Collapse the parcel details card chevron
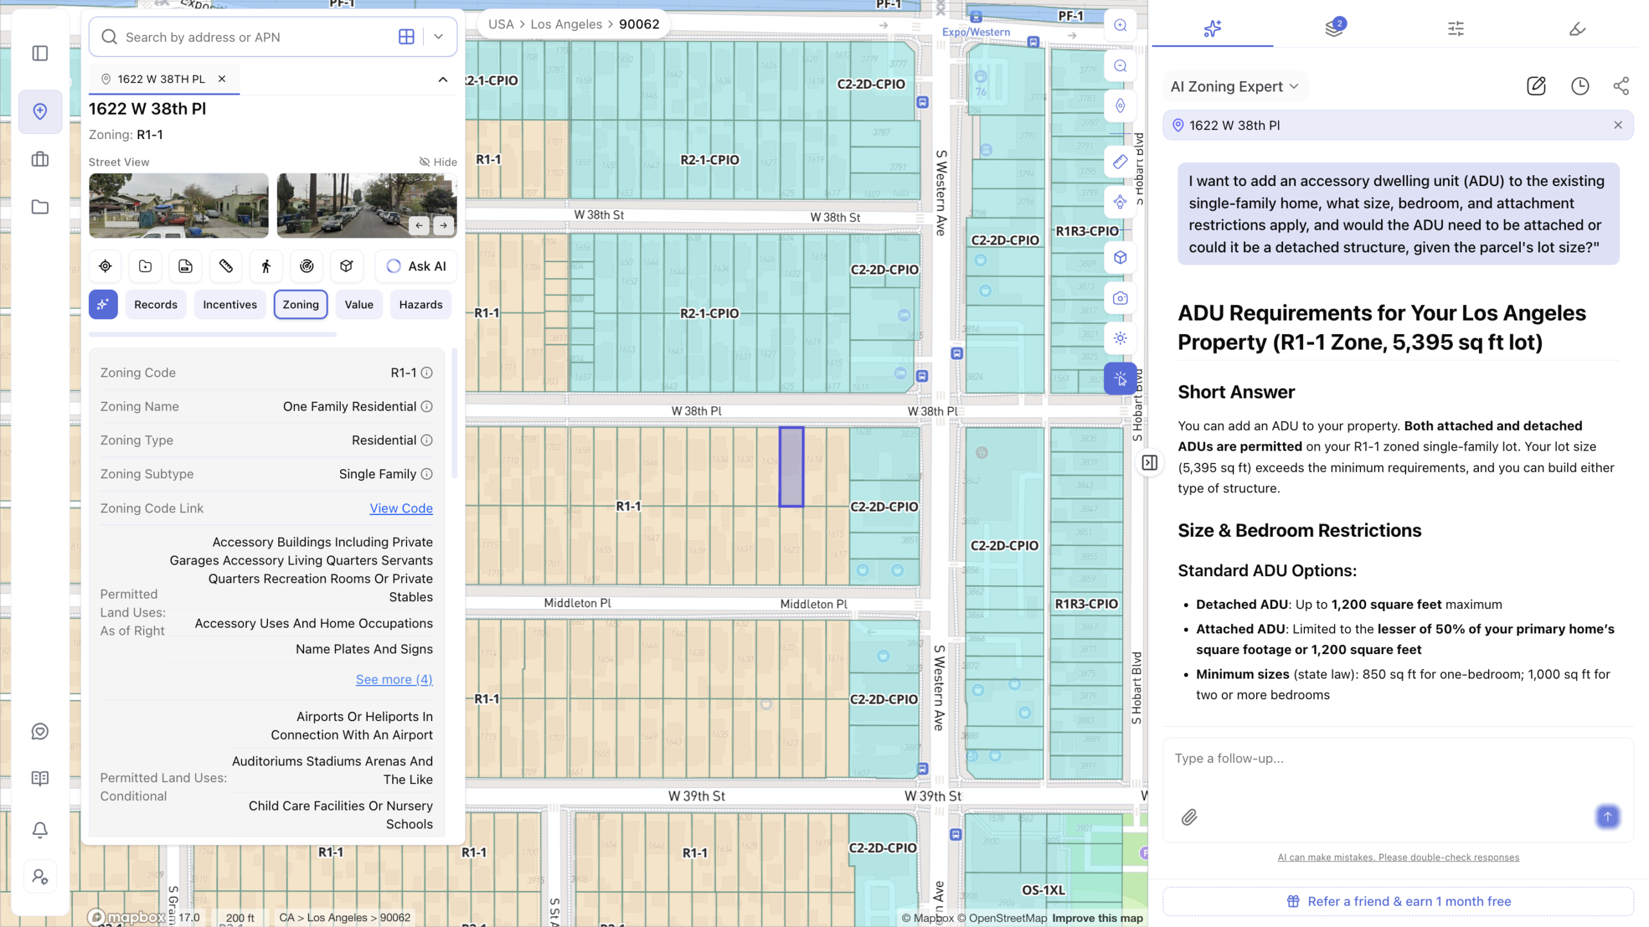 click(443, 79)
